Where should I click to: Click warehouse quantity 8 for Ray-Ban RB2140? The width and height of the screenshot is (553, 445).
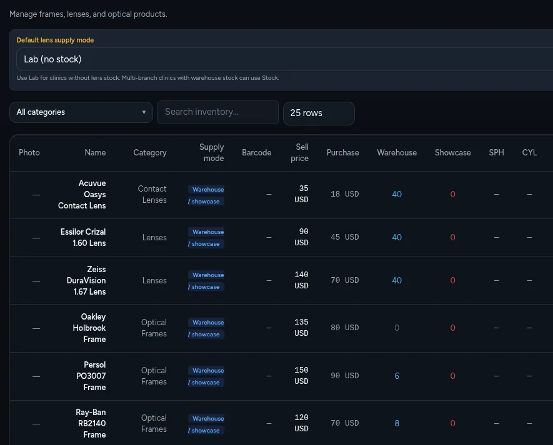click(397, 424)
